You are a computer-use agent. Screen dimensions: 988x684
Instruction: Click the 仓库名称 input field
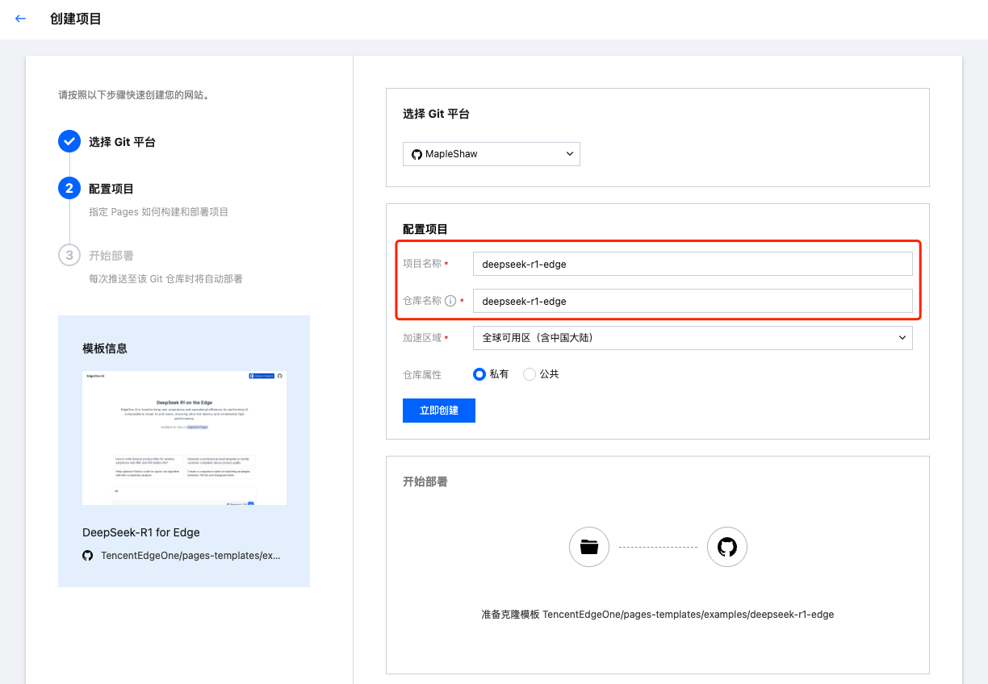pyautogui.click(x=693, y=301)
